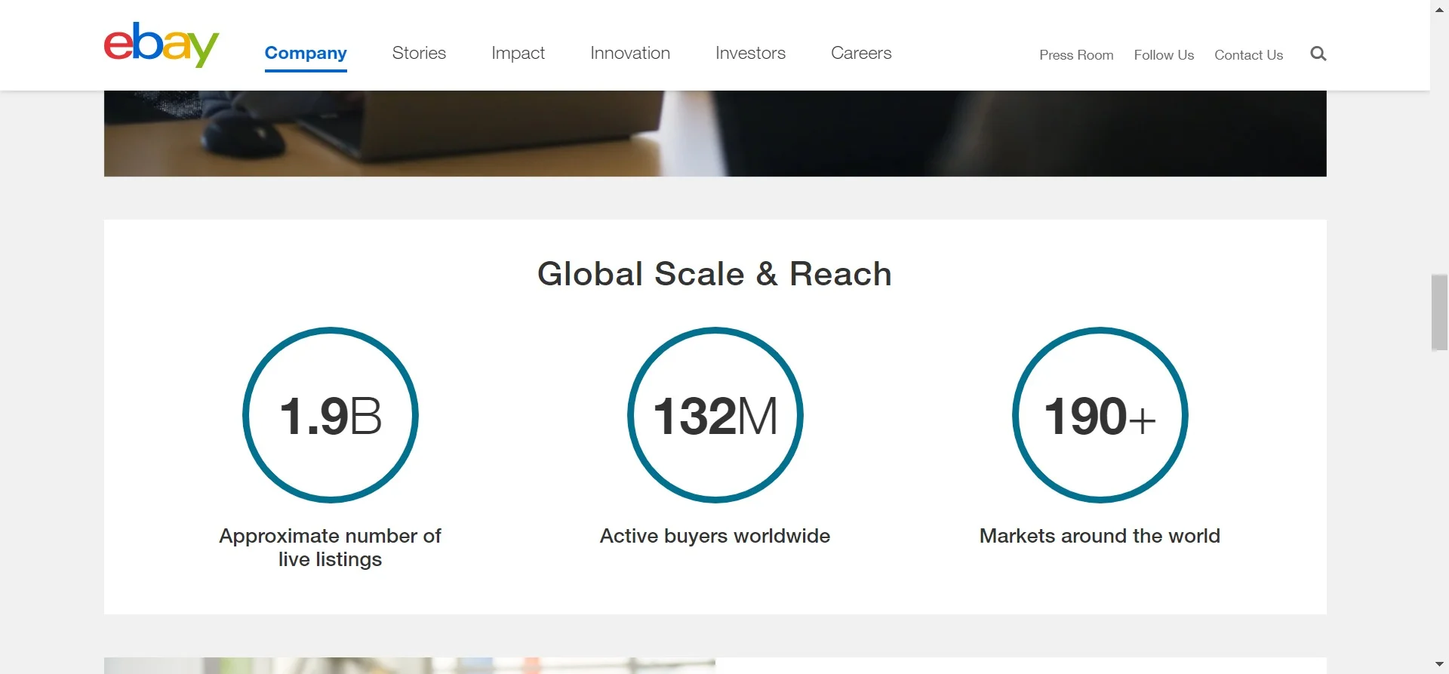Image resolution: width=1449 pixels, height=674 pixels.
Task: Click the page scrollbar thumb
Action: pos(1439,312)
